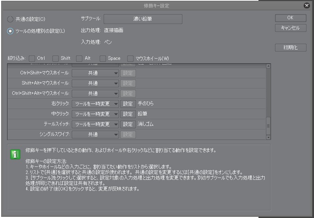Screen dimensions: 314x218
Task: Click the 初期化 reset button
Action: click(290, 48)
